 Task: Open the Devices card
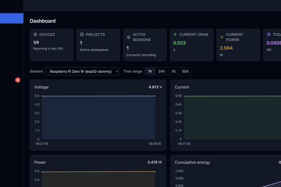pos(52,45)
